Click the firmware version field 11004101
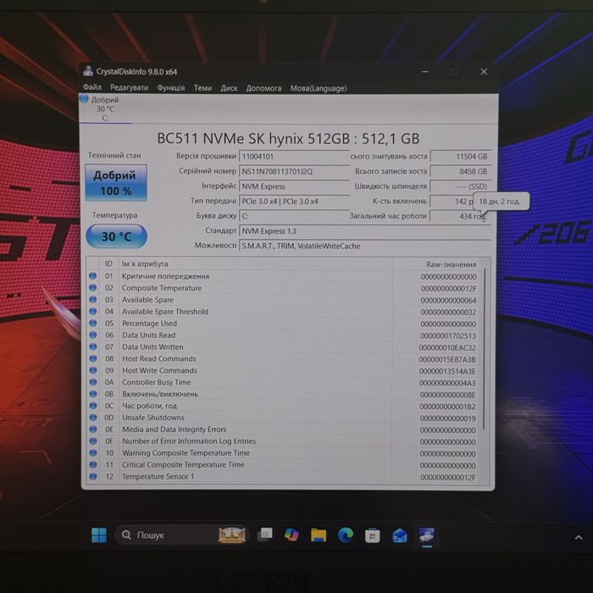This screenshot has width=593, height=593. pyautogui.click(x=294, y=157)
